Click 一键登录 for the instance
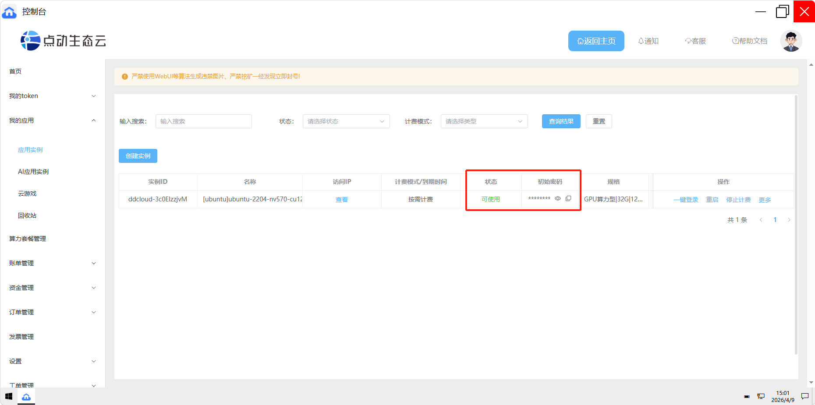The height and width of the screenshot is (405, 815). click(686, 200)
